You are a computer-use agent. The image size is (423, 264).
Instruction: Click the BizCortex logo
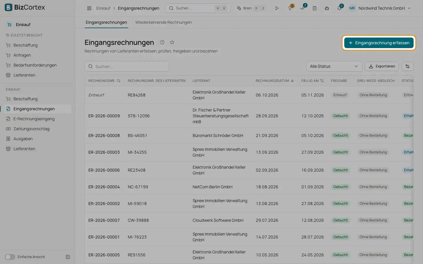(x=25, y=7)
